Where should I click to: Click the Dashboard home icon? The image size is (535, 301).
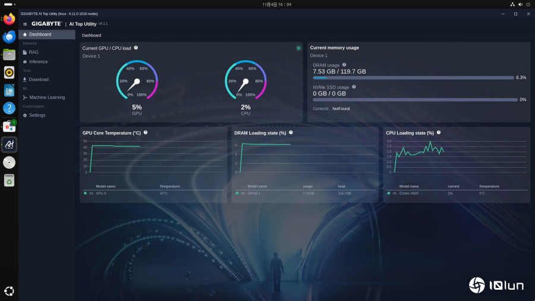(x=25, y=35)
